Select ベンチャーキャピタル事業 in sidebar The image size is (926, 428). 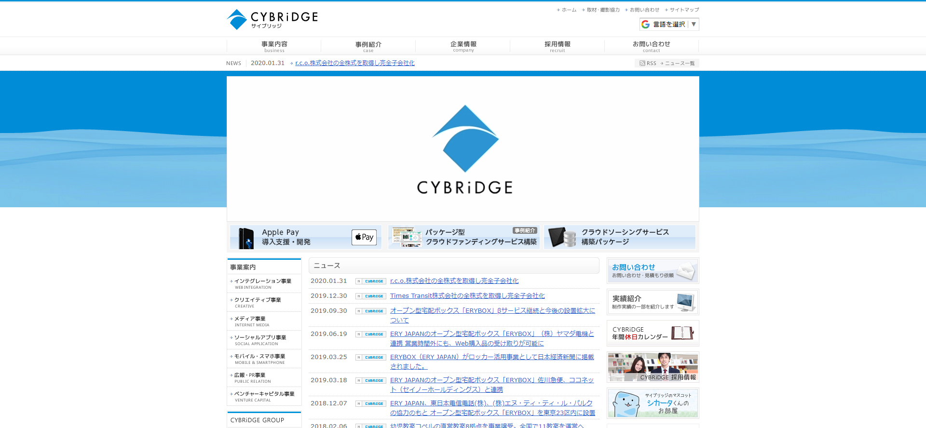click(x=264, y=396)
